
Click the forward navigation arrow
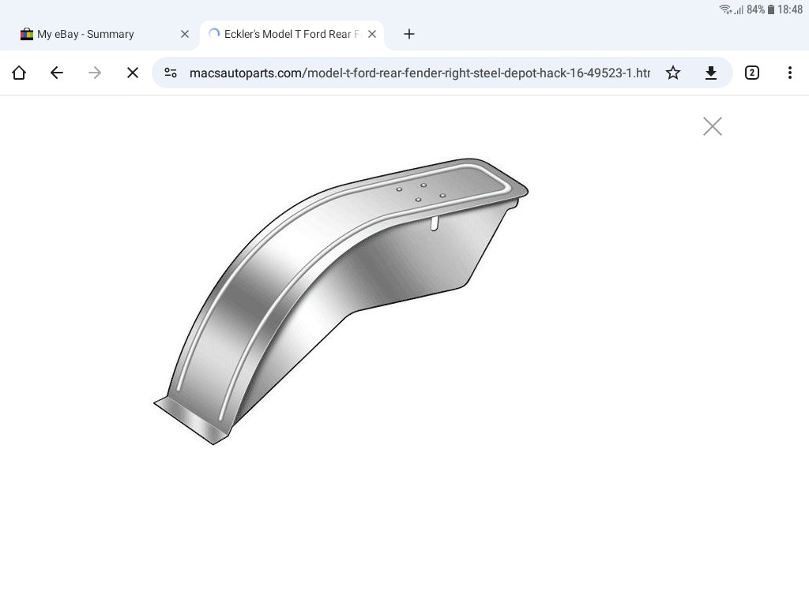(95, 73)
